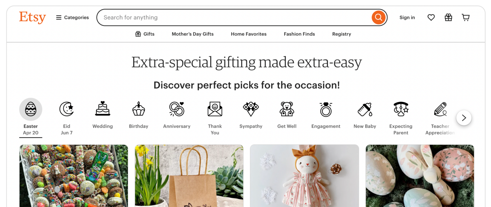Select the New Baby bottle icon
The width and height of the screenshot is (491, 207).
pos(365,109)
